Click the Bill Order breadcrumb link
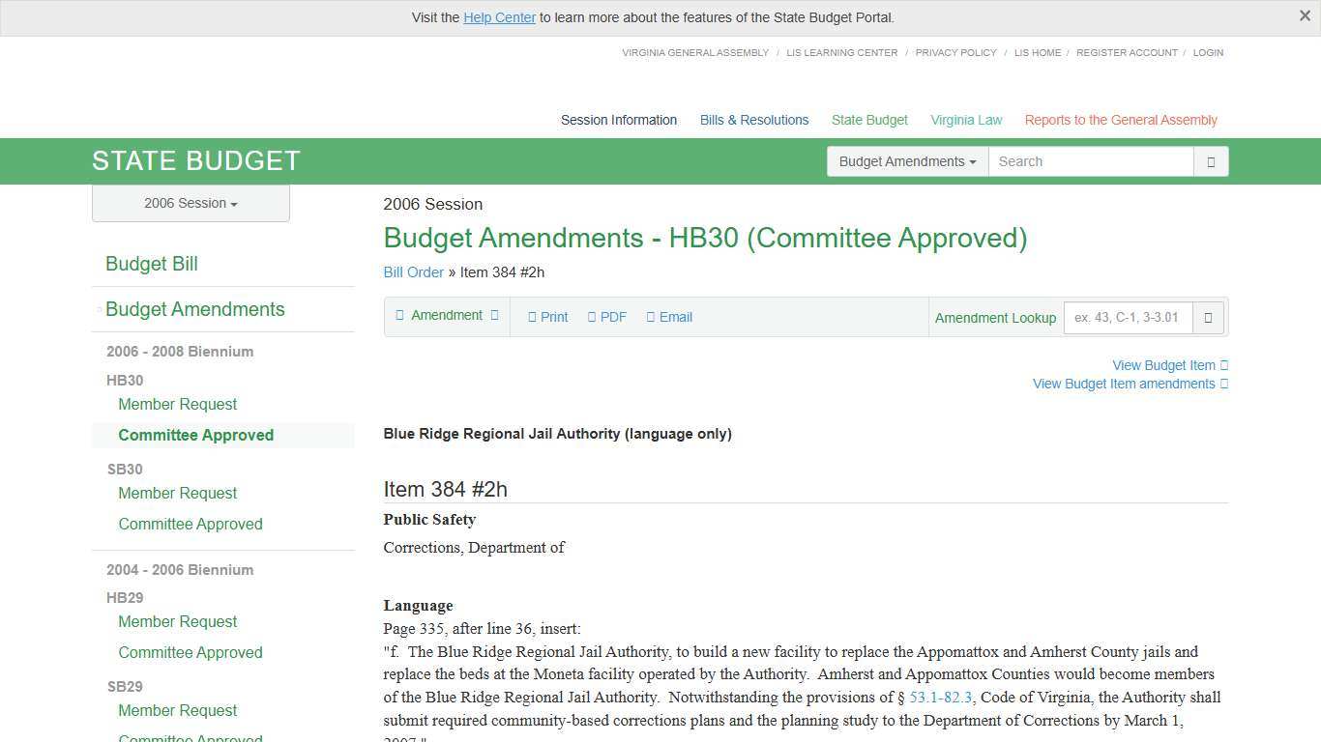Screen dimensions: 1321x742 pos(413,272)
